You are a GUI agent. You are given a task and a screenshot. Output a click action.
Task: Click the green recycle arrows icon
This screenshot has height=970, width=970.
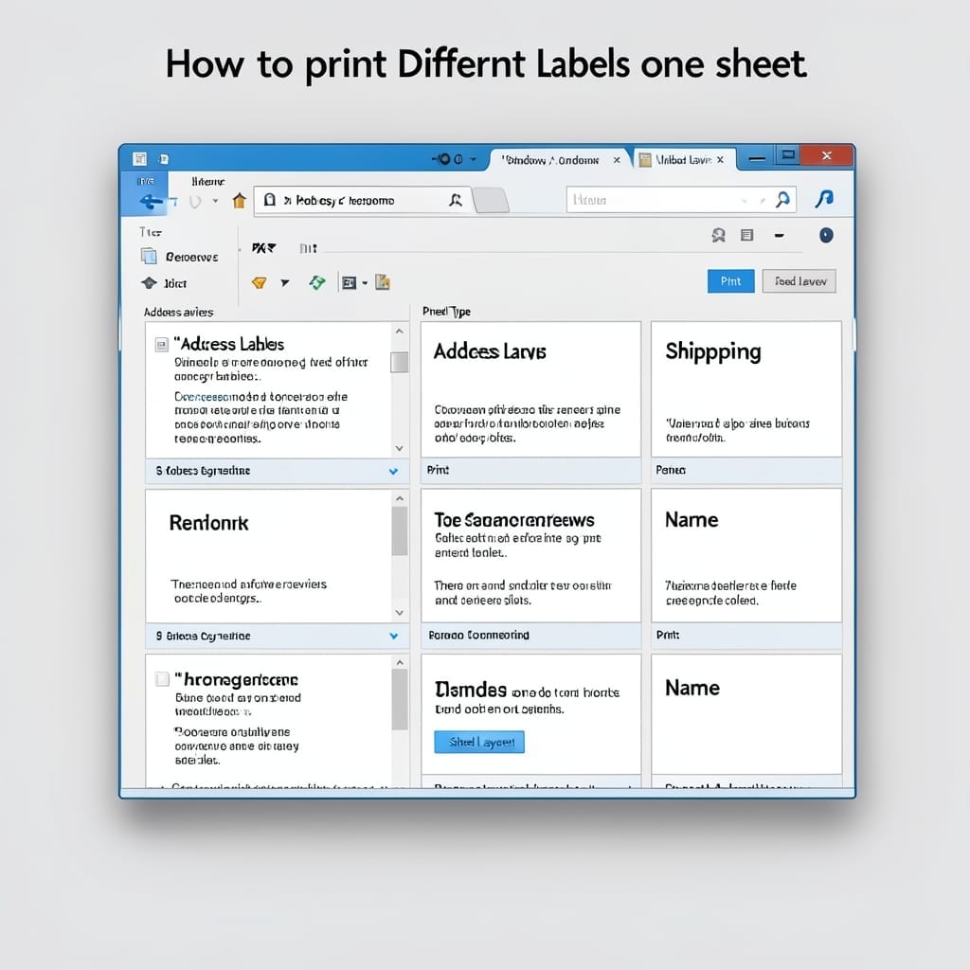pos(317,282)
